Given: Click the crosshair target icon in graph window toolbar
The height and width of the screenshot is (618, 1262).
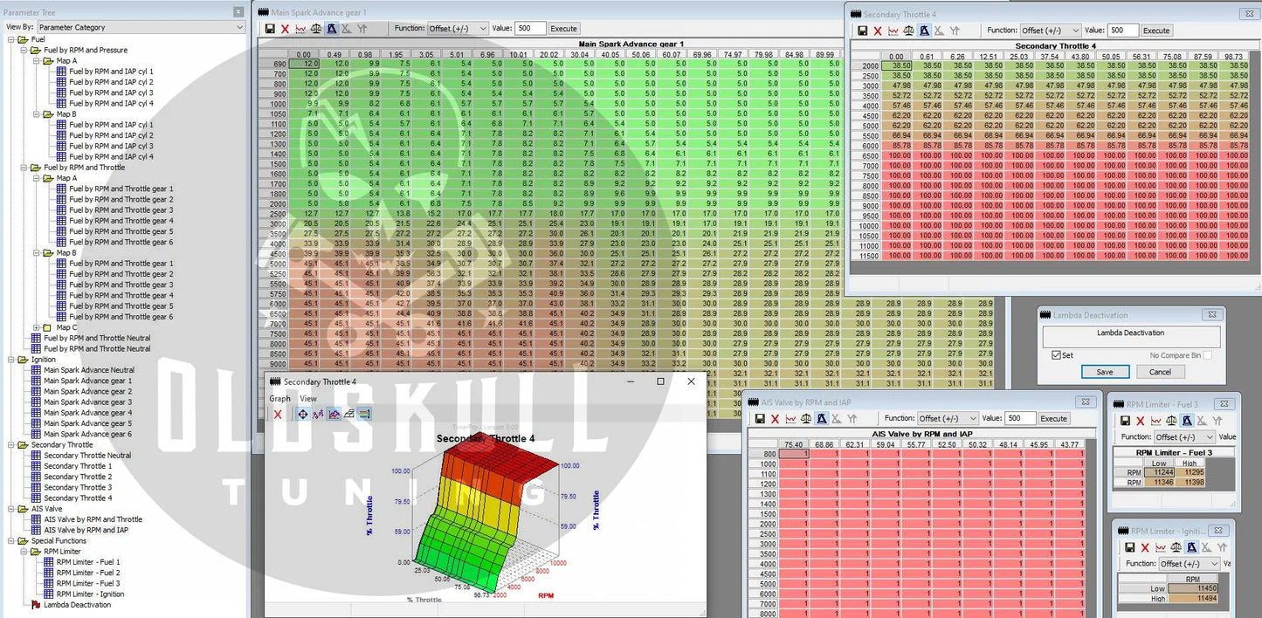Looking at the screenshot, I should (302, 415).
